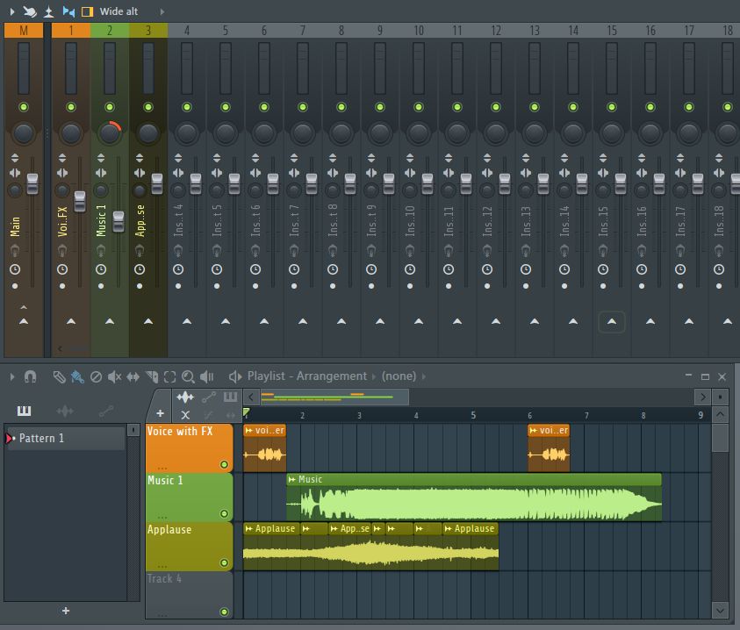Viewport: 740px width, 630px height.
Task: Mute the Voi..FX mixer track
Action: point(71,107)
